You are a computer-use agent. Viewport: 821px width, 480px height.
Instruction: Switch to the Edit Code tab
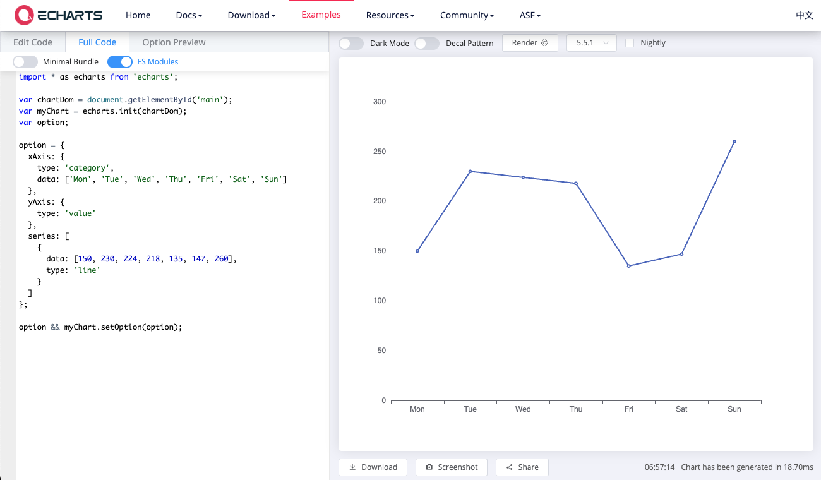33,42
